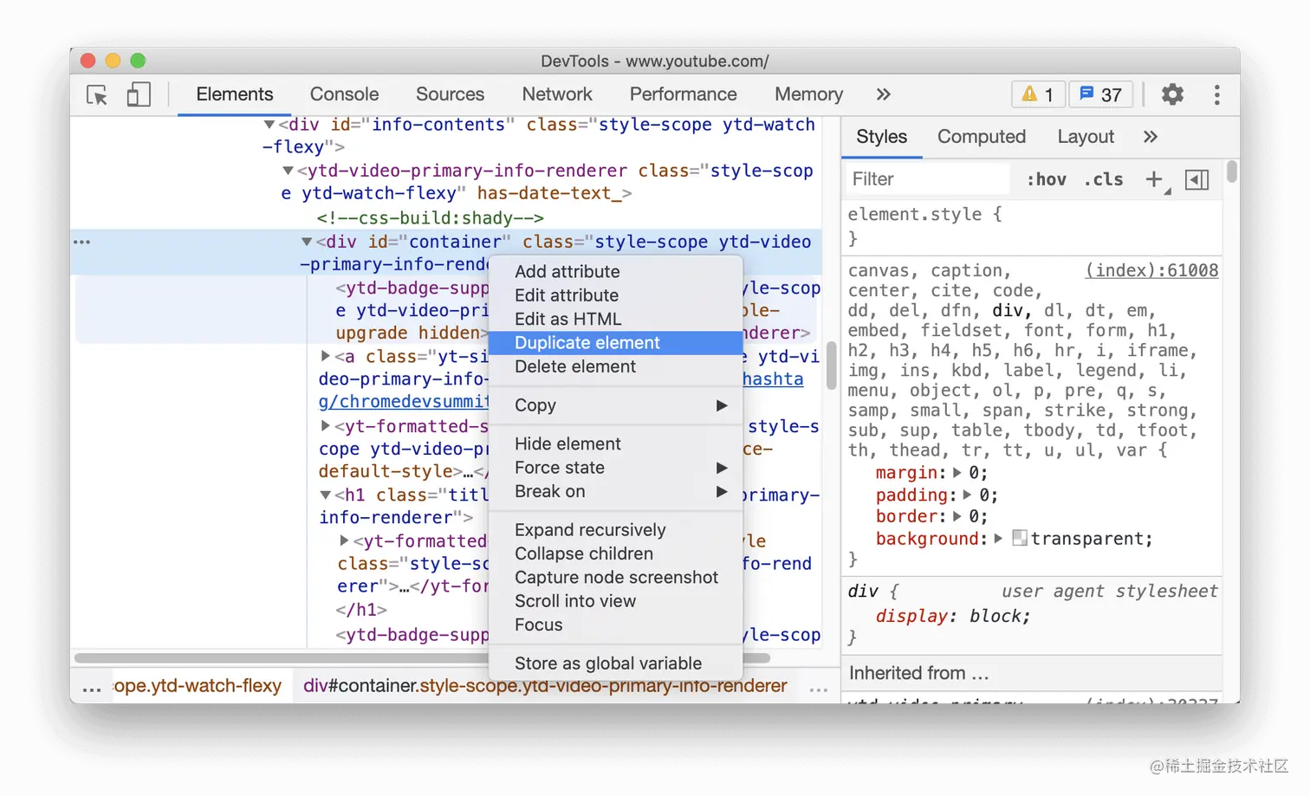
Task: Select the Styles tab
Action: (x=881, y=137)
